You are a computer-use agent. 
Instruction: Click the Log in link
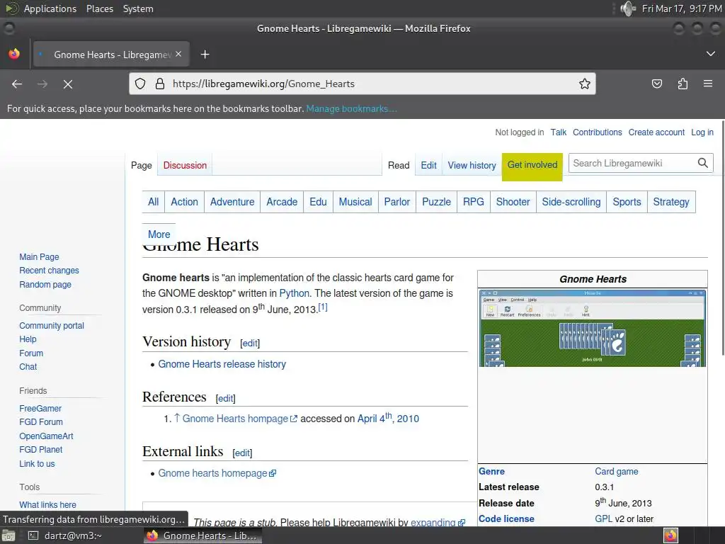coord(702,132)
